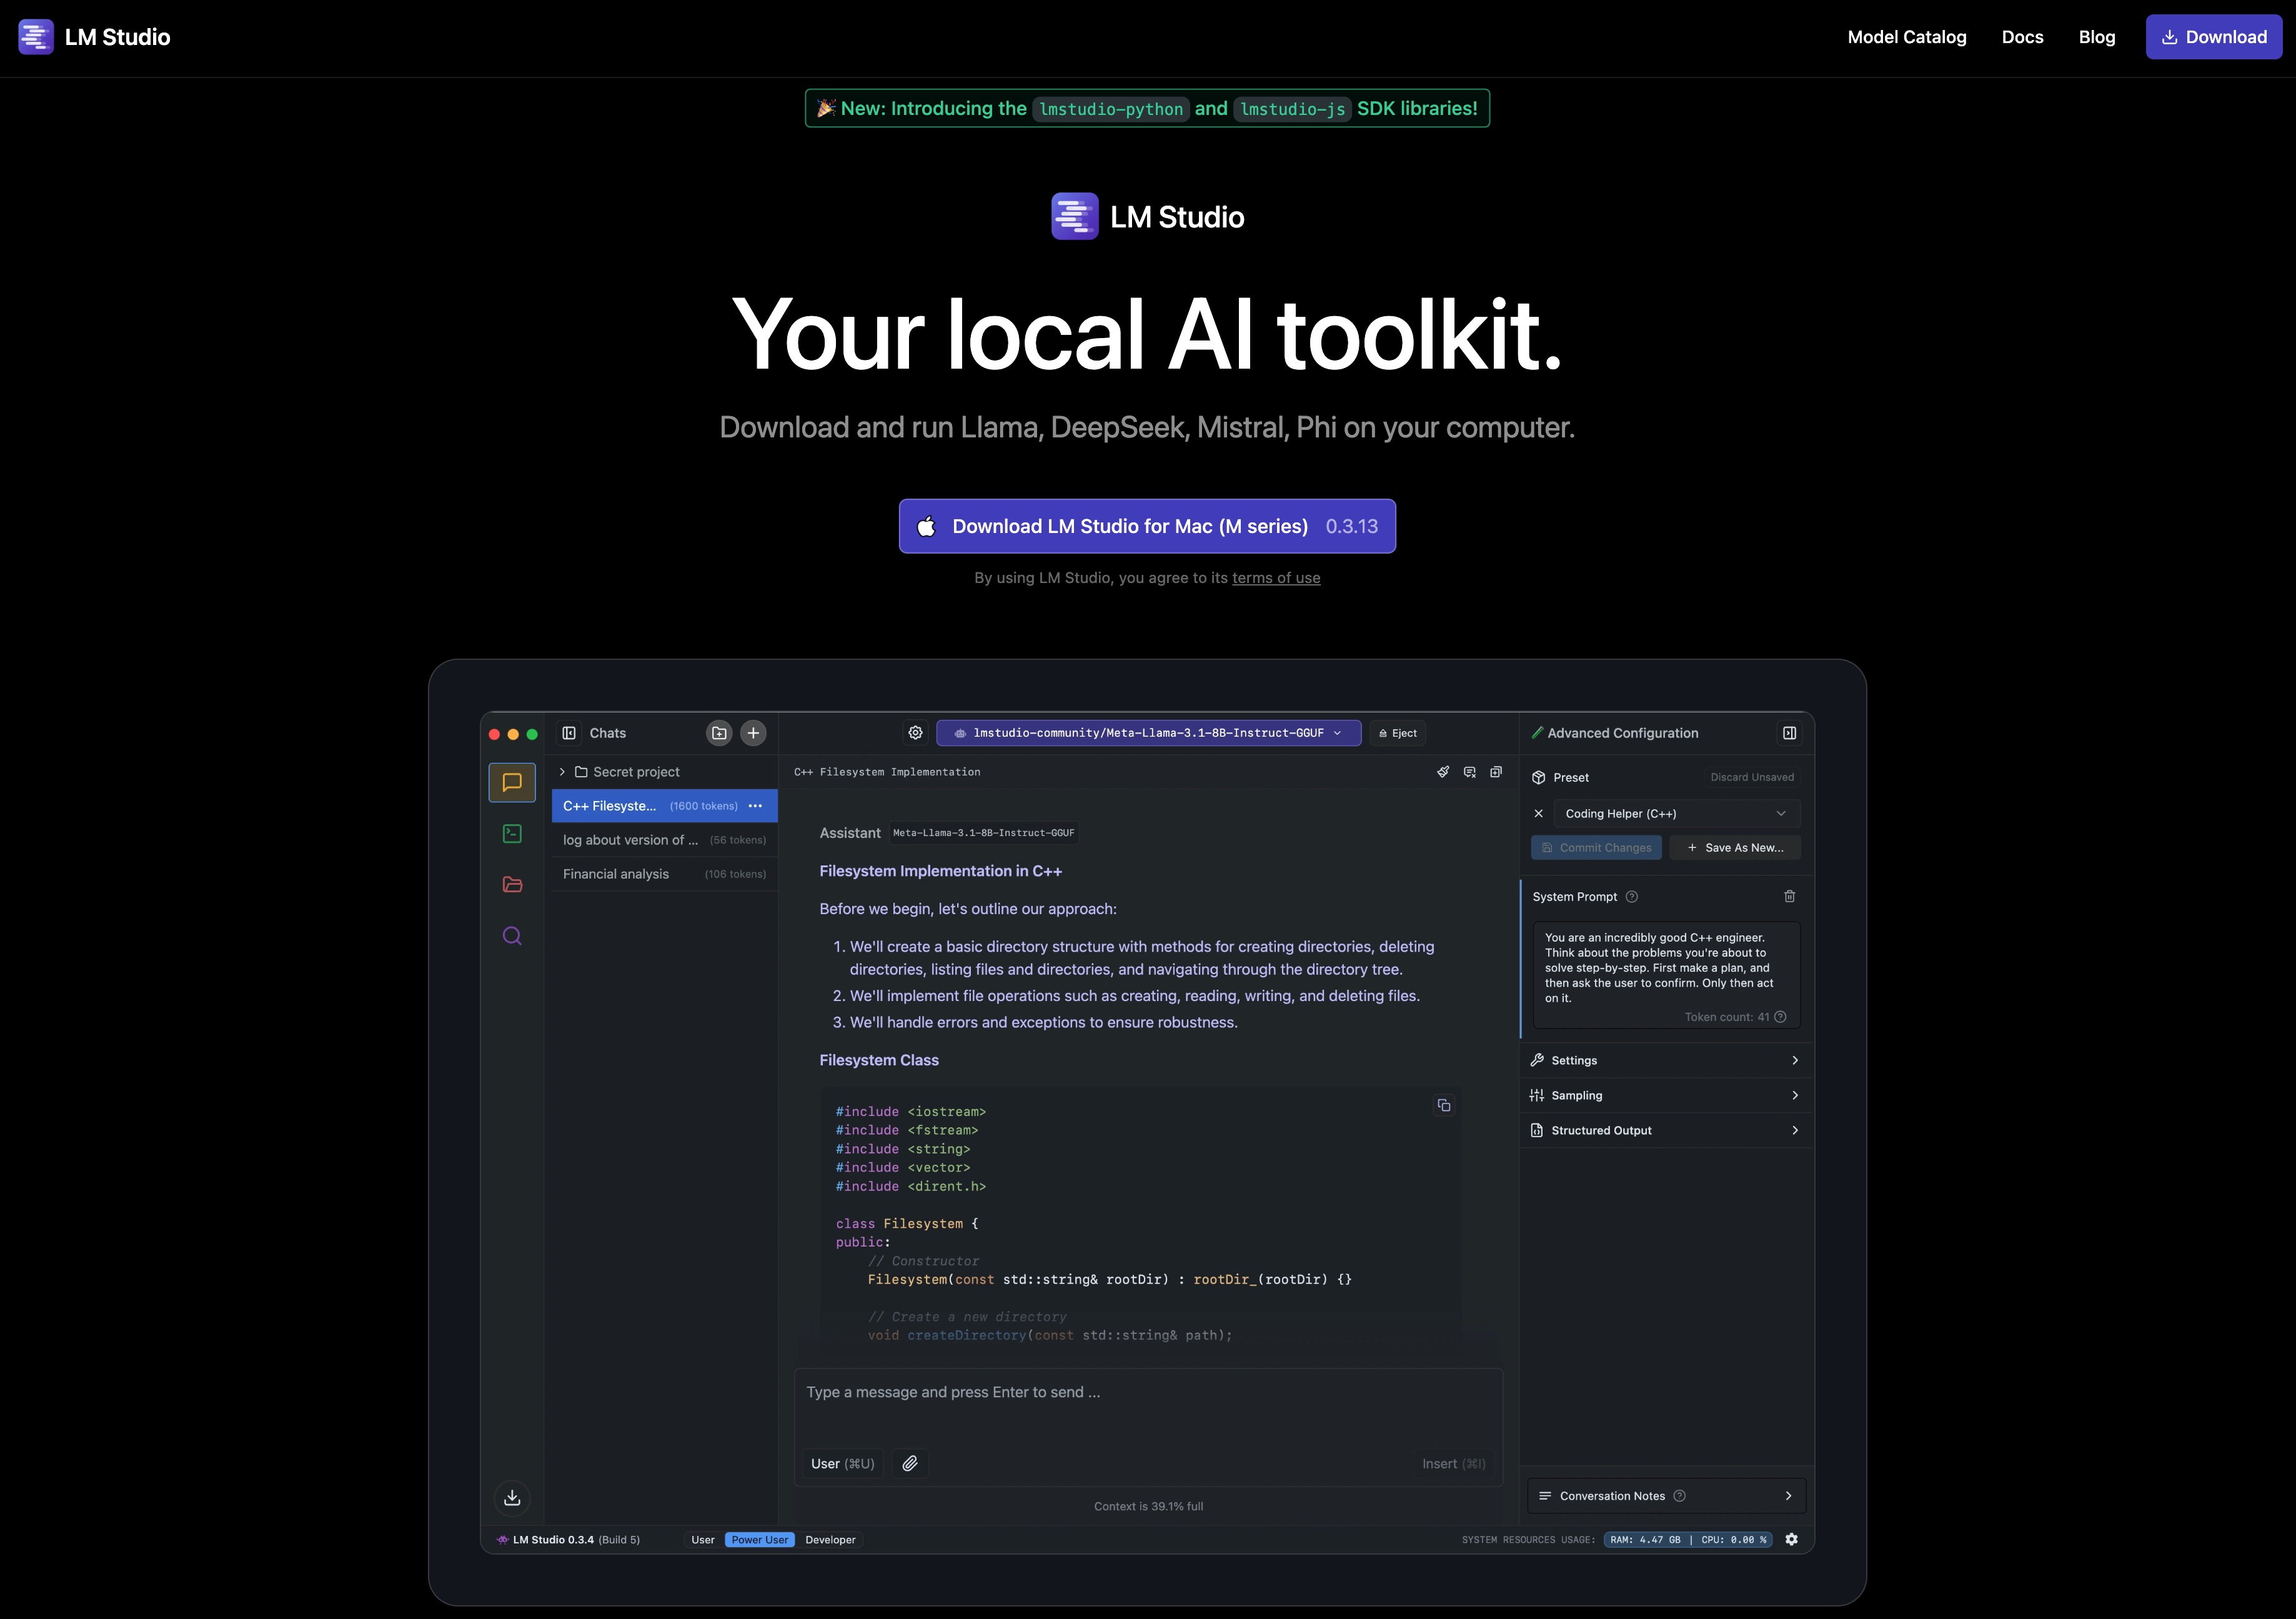Click RAM and CPU usage indicator

coord(1687,1539)
